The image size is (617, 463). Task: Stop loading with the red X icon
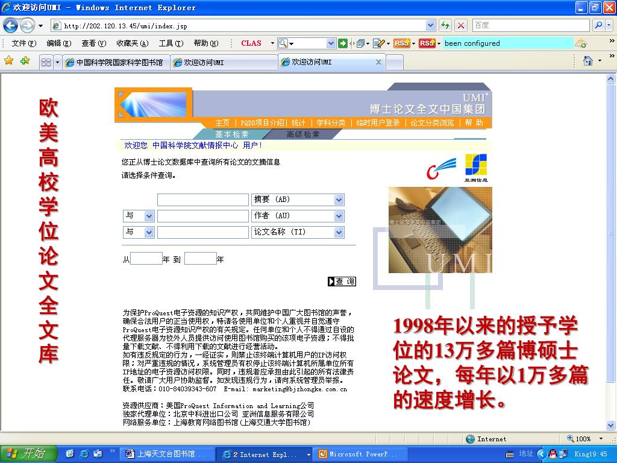(x=461, y=26)
